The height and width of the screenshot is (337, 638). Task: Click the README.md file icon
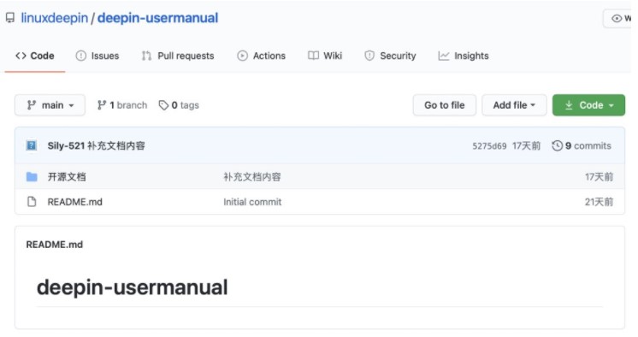[32, 202]
